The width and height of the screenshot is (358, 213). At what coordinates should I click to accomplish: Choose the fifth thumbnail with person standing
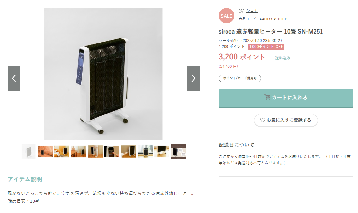[x=95, y=151]
